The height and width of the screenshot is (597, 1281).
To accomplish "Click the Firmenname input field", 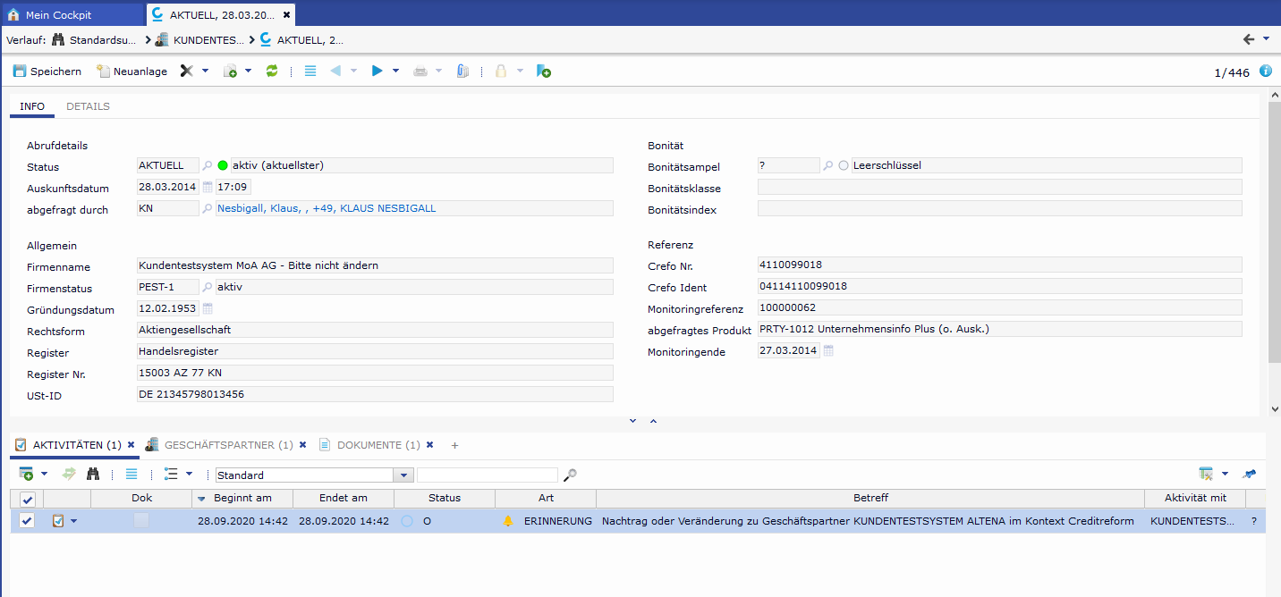I will 375,265.
